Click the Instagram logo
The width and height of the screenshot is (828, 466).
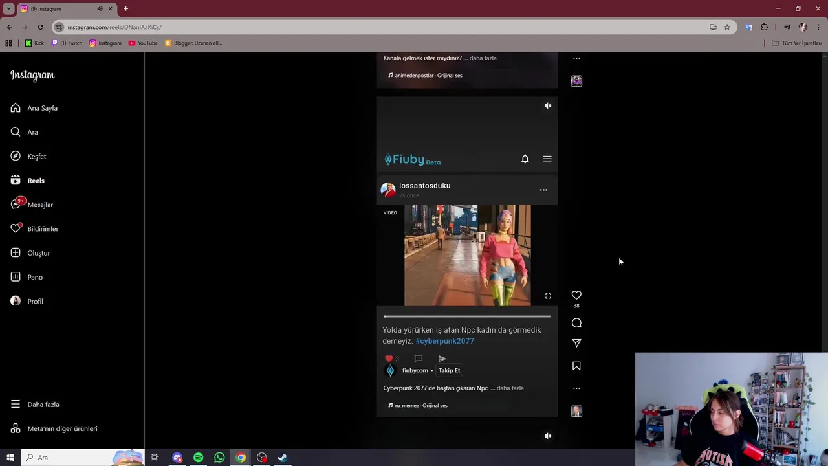(x=32, y=75)
